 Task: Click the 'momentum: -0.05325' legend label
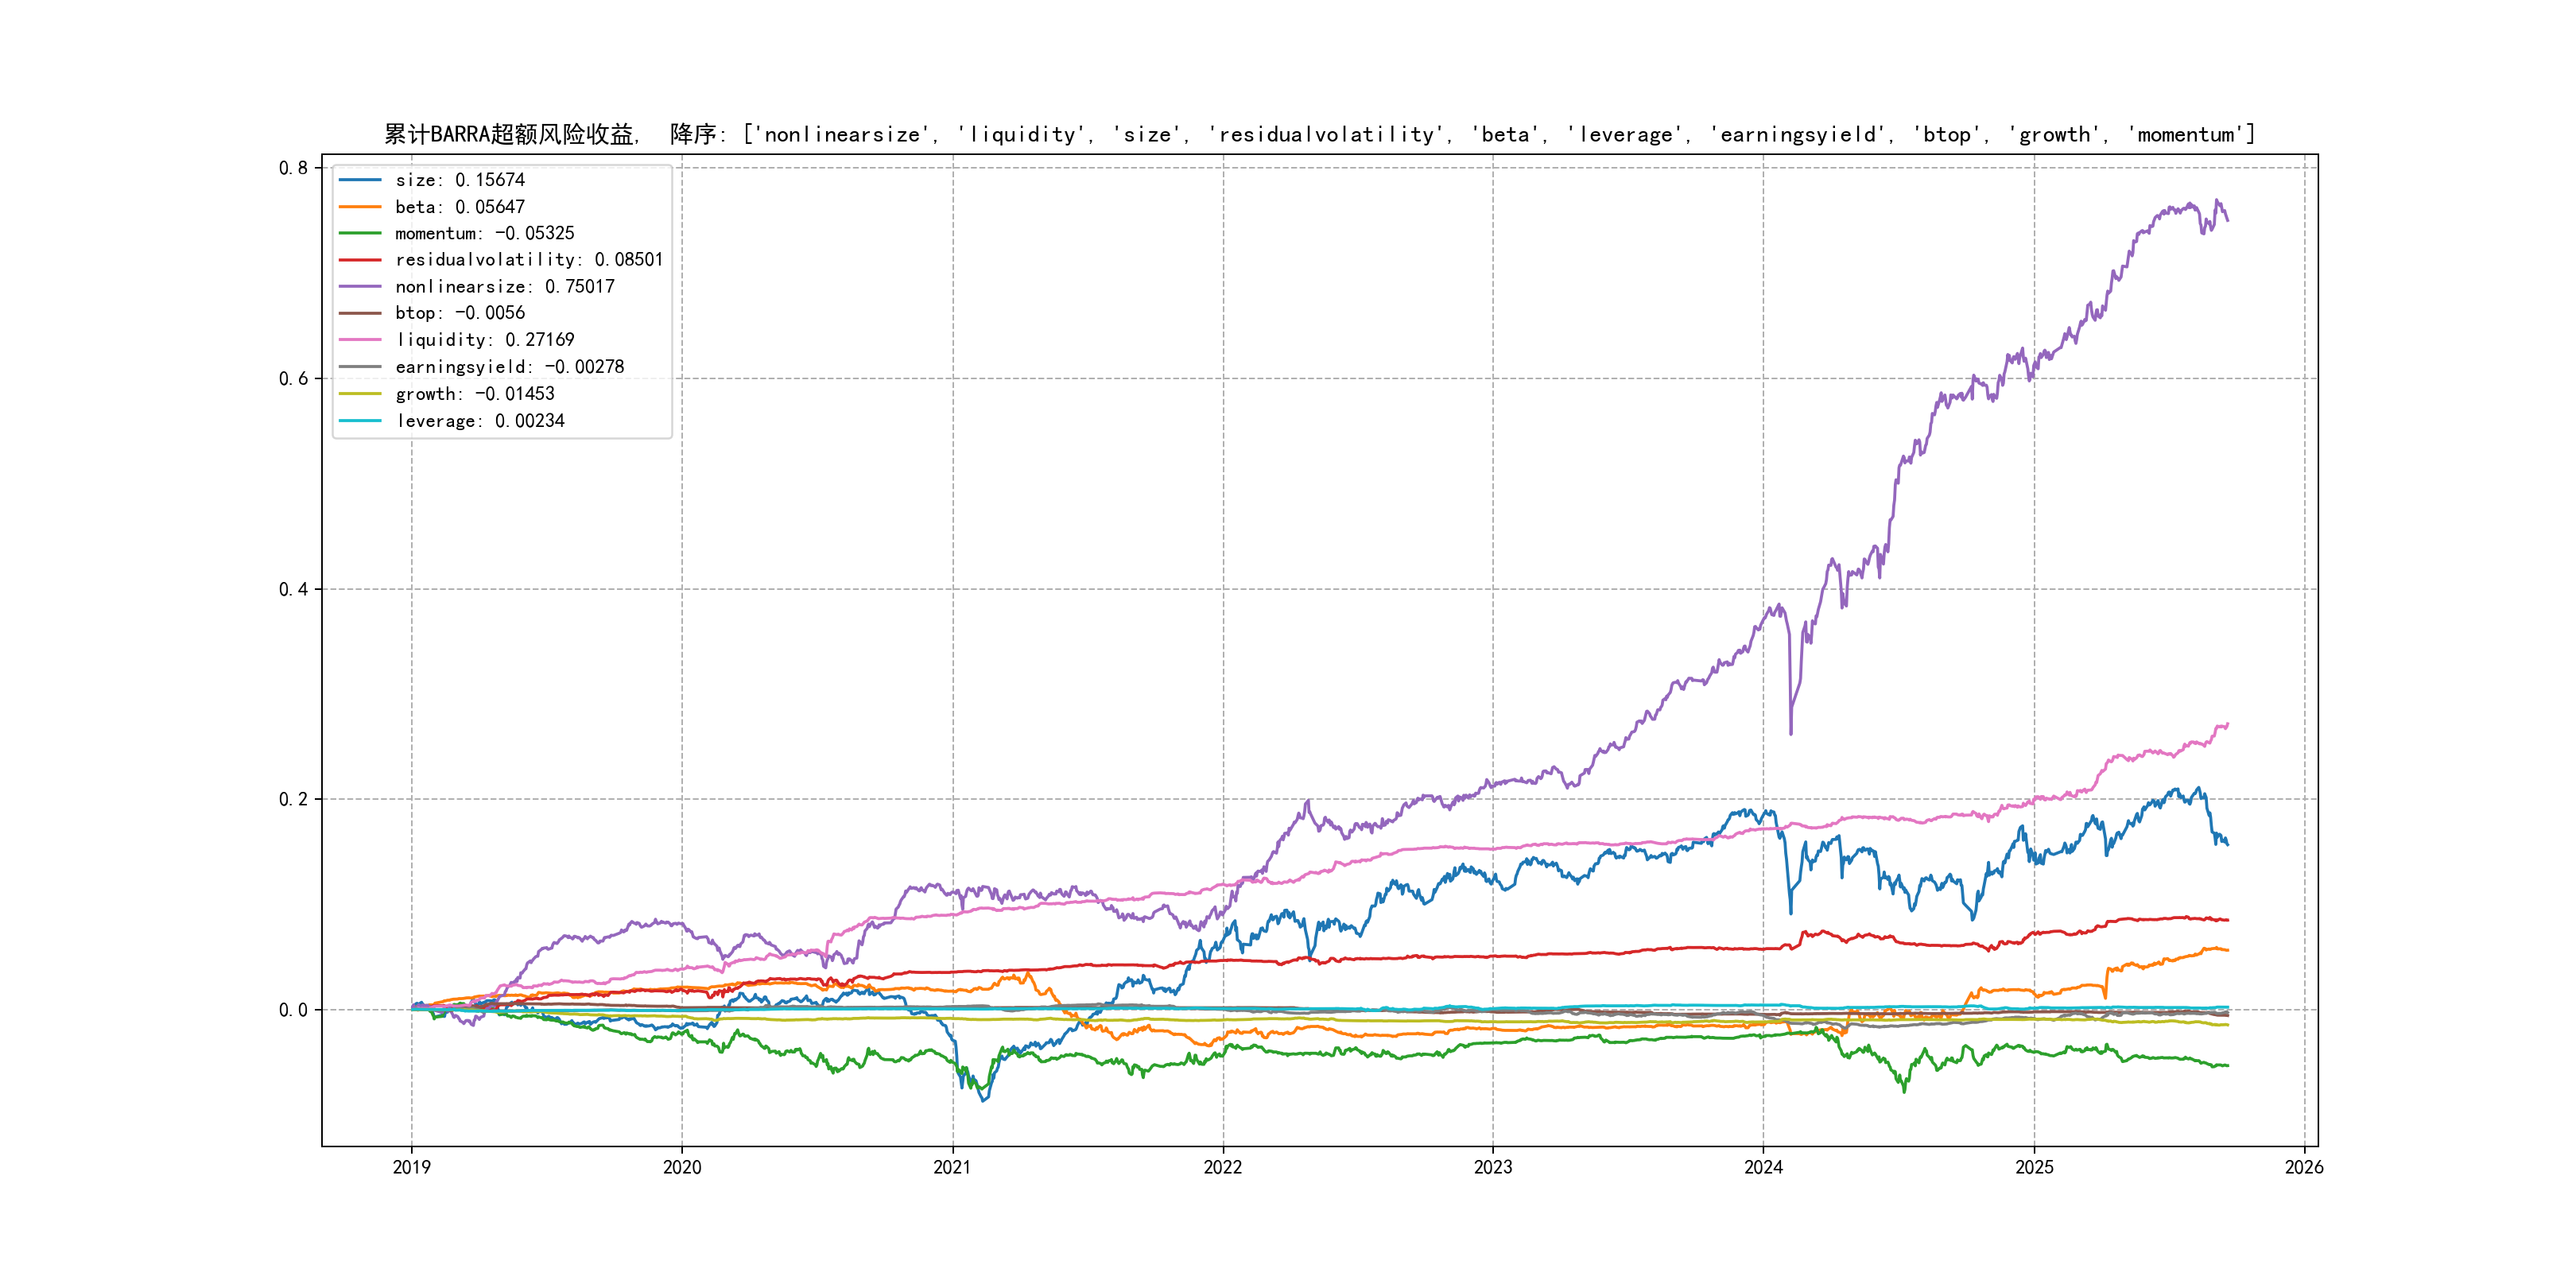pos(484,233)
